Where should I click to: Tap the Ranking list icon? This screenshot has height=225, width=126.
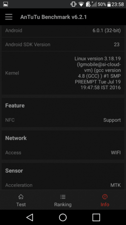point(63,197)
